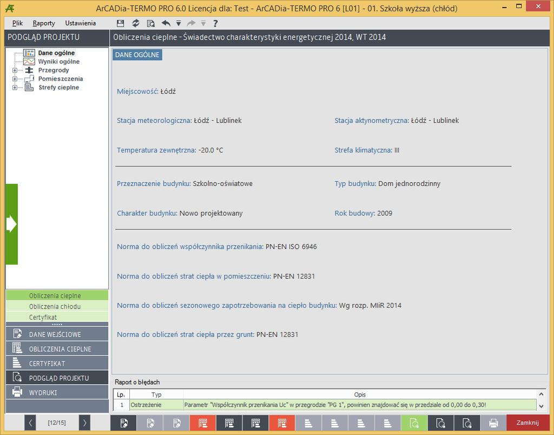
Task: Click the [12/15] step counter
Action: pos(57,423)
